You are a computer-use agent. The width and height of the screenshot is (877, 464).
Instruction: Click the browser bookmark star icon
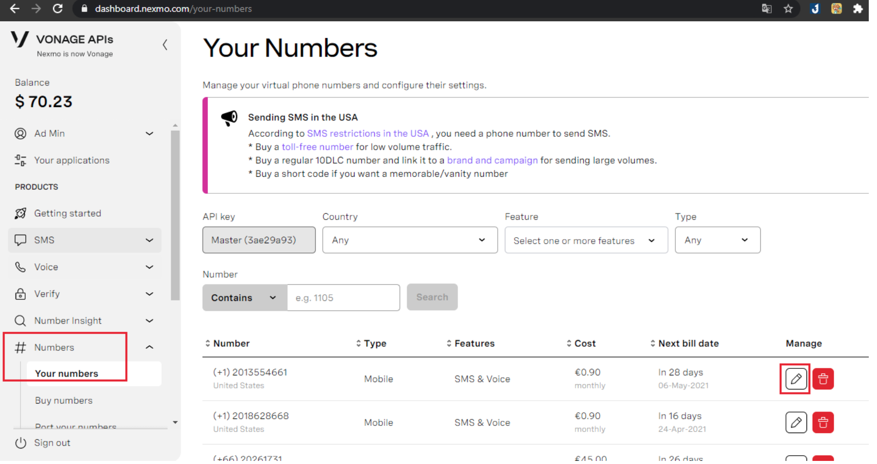(788, 9)
